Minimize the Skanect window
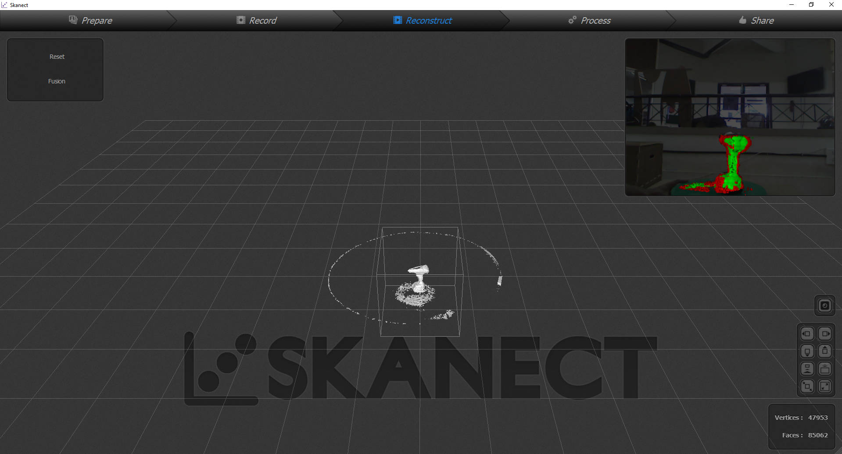This screenshot has height=454, width=842. point(792,5)
